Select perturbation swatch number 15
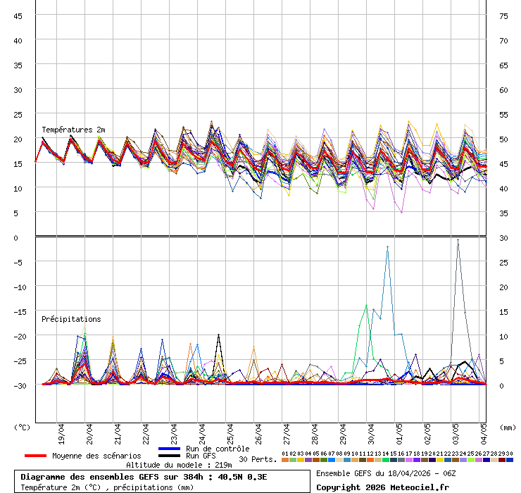521x493 pixels. click(x=393, y=459)
